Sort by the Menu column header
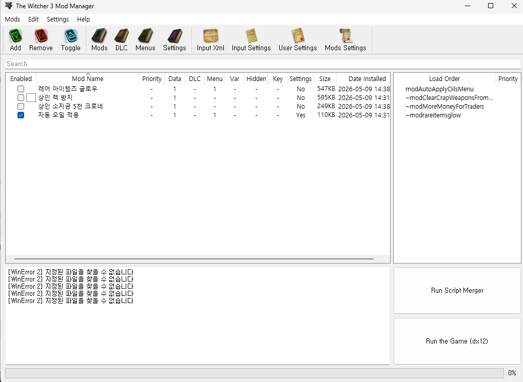The height and width of the screenshot is (382, 523). click(215, 78)
